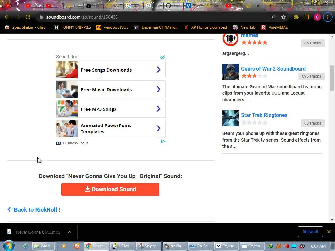Launch Internet Explorer from taskbar
The height and width of the screenshot is (251, 335).
click(25, 246)
